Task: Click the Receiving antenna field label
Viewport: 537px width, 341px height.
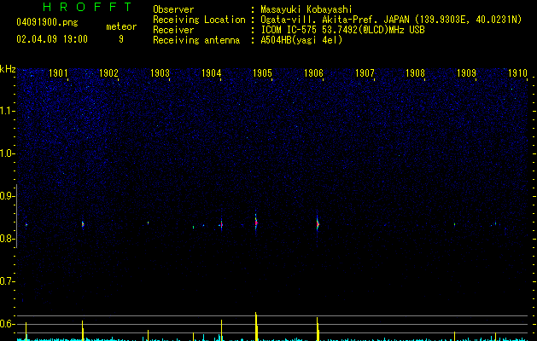Action: (196, 40)
